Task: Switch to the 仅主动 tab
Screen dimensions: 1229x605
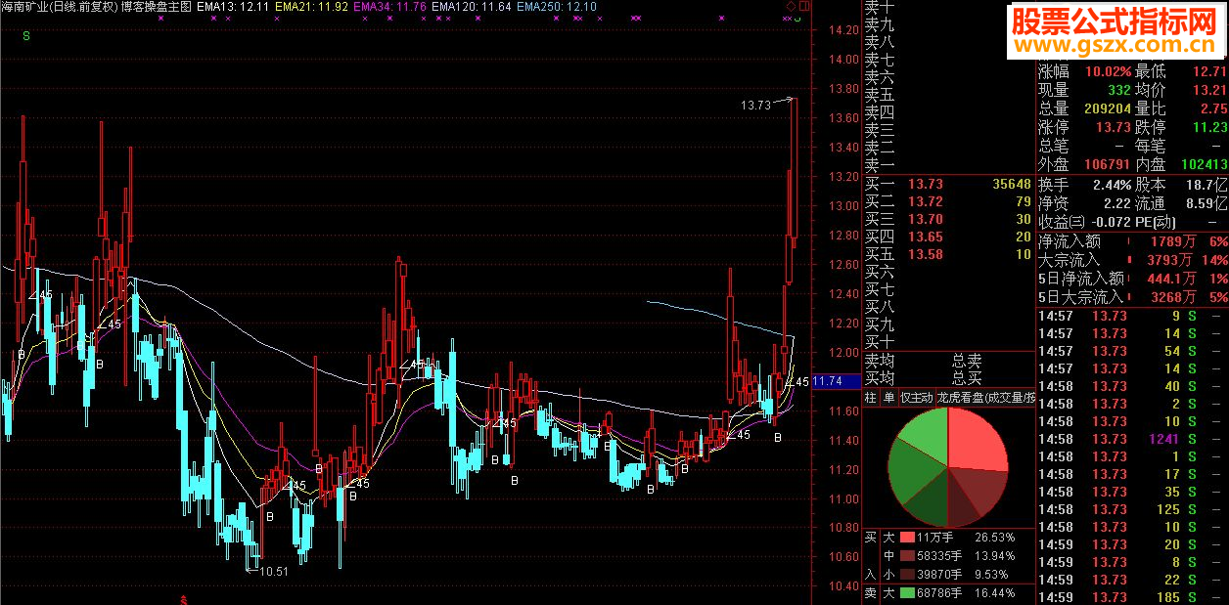Action: pyautogui.click(x=916, y=398)
